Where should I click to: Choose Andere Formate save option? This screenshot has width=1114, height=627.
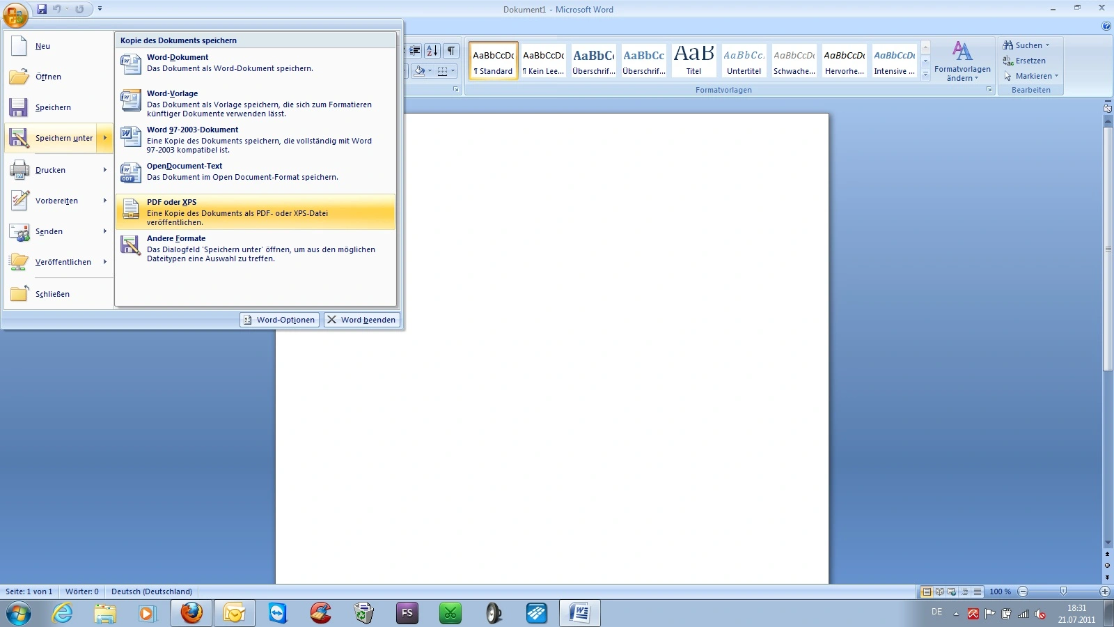point(256,248)
